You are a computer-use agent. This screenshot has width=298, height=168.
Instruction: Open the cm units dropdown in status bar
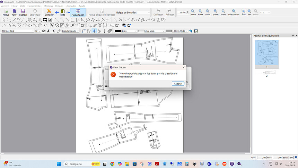291,158
